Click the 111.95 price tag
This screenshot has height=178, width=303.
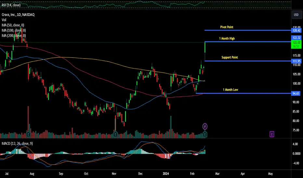(x=296, y=61)
